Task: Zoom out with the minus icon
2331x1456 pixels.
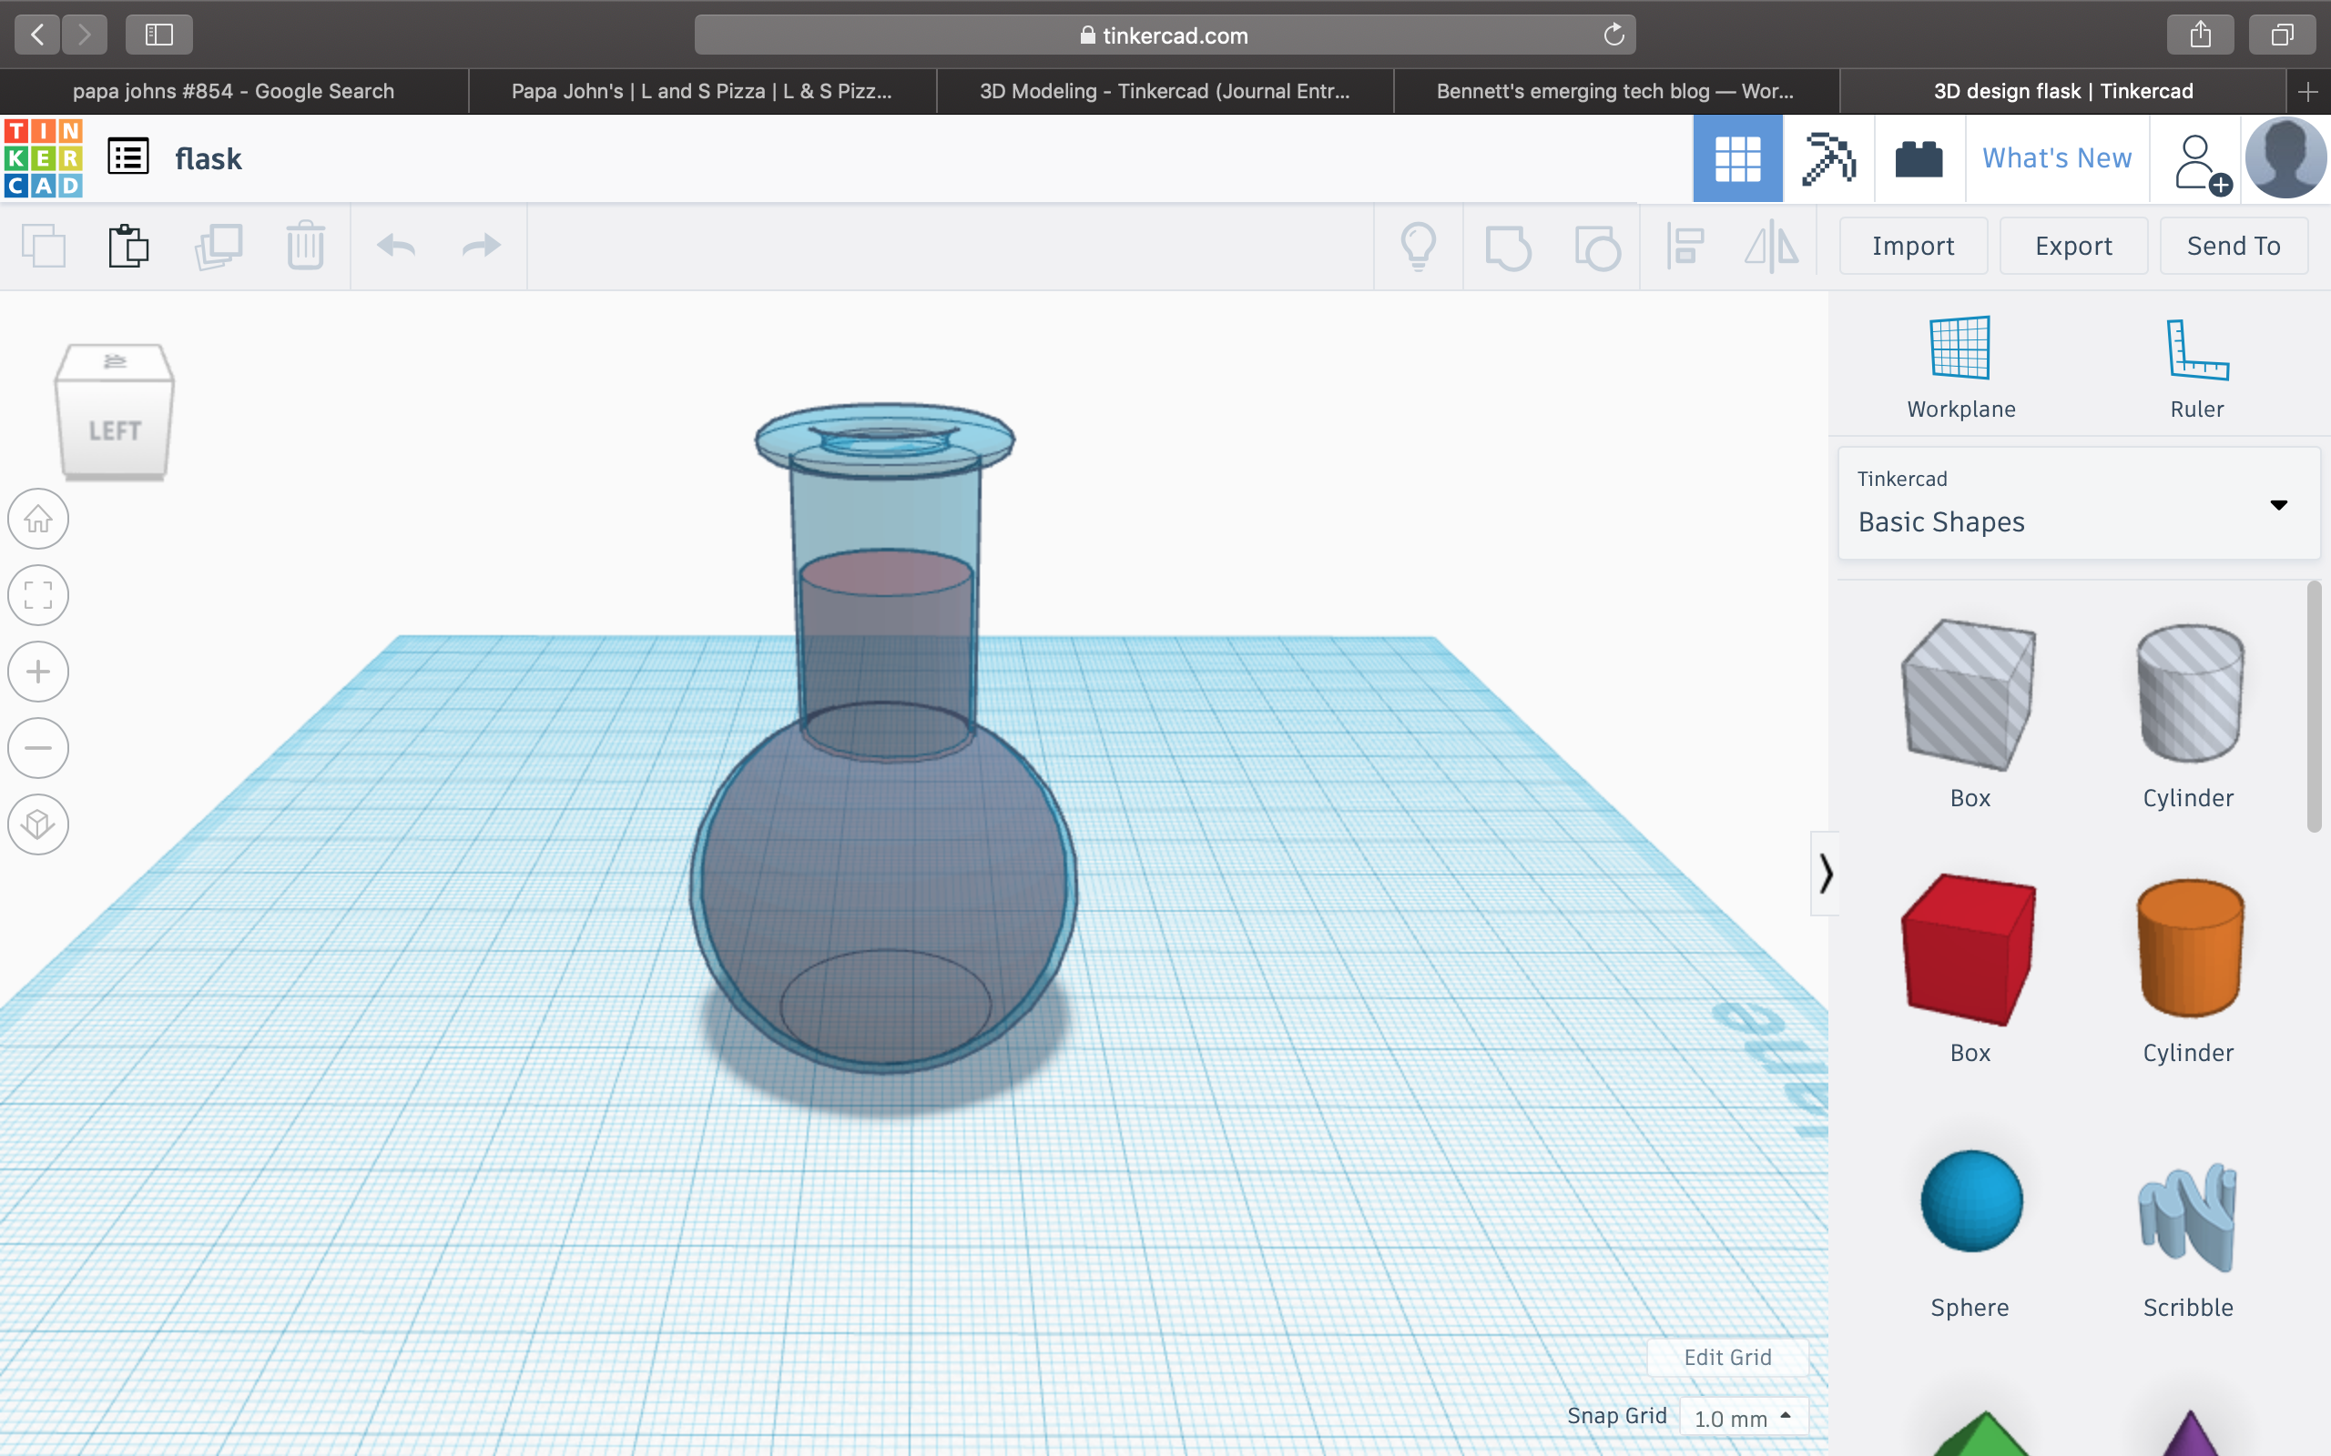Action: (x=38, y=747)
